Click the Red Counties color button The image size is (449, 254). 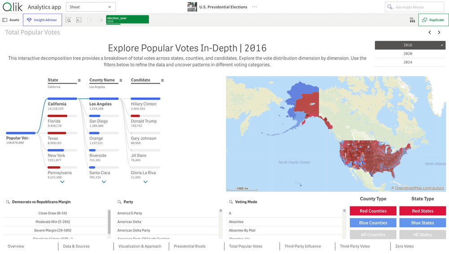click(373, 211)
